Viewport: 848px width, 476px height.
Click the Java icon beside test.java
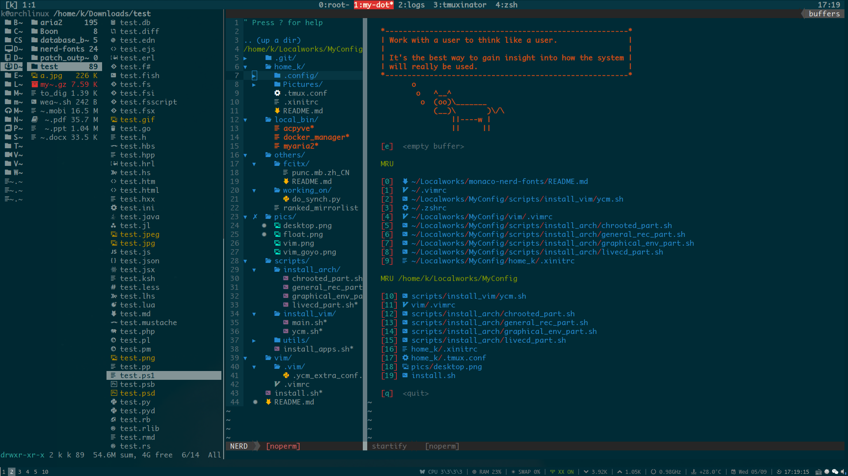tap(114, 217)
